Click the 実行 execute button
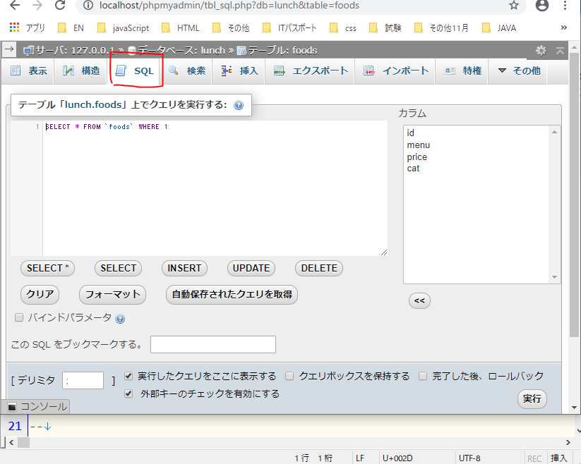Viewport: 581px width, 464px height. [532, 399]
